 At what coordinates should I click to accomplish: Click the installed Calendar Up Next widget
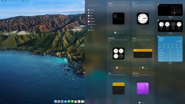tap(170, 10)
